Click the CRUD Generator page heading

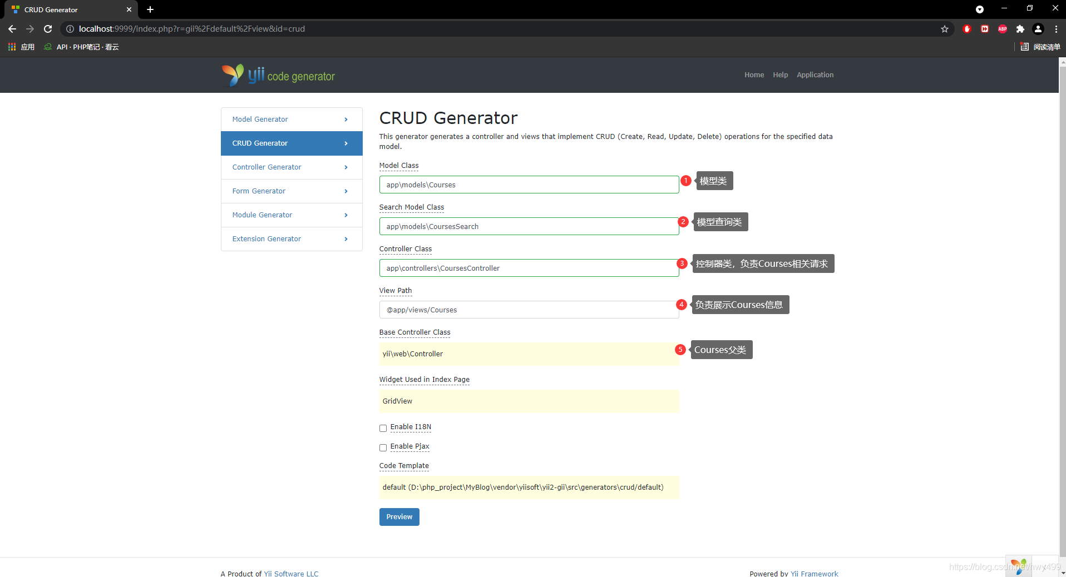448,118
